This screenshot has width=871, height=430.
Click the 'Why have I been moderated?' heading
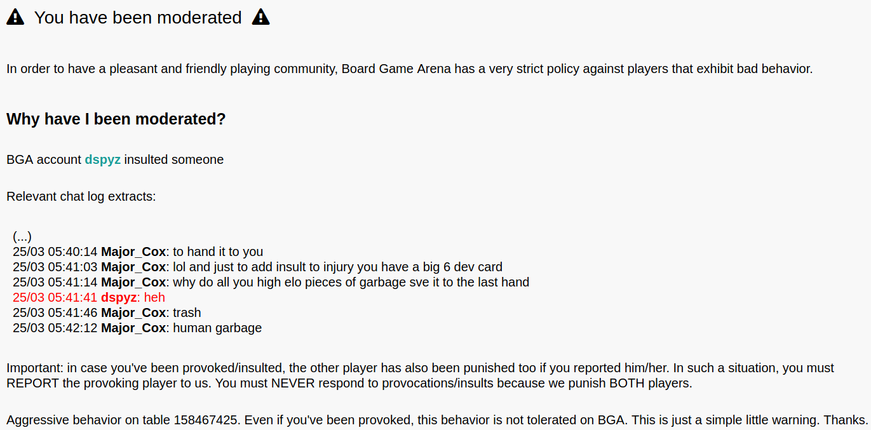tap(116, 119)
